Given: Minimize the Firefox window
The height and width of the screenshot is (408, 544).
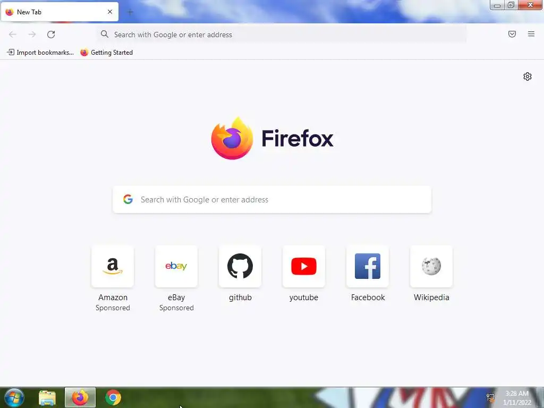Looking at the screenshot, I should coord(497,5).
